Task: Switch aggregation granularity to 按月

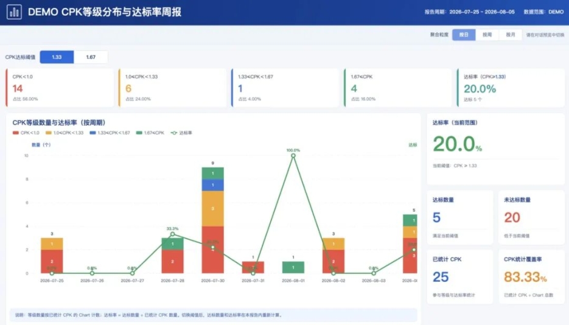Action: (x=510, y=35)
